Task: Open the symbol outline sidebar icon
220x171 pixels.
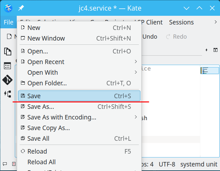Action: (7, 94)
